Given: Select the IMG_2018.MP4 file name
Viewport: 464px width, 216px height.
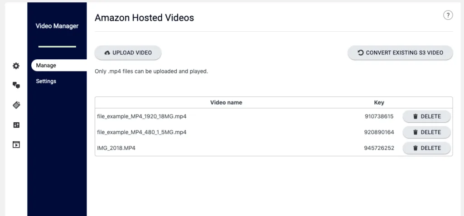Looking at the screenshot, I should tap(116, 148).
